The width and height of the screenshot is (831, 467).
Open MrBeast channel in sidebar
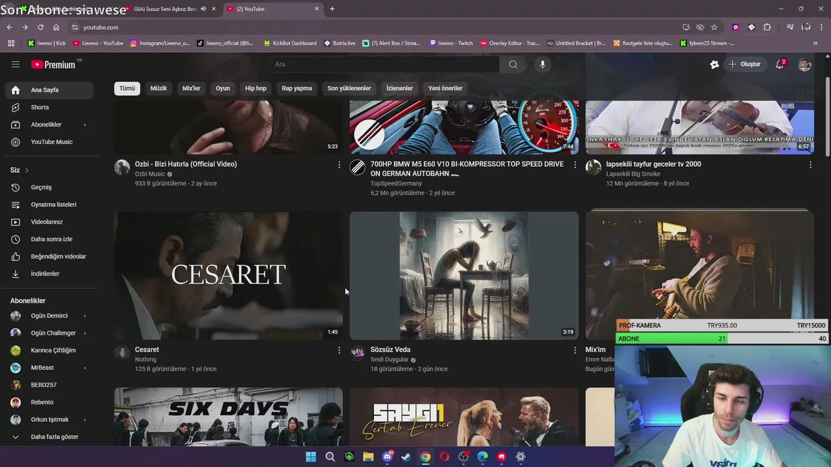pyautogui.click(x=49, y=368)
